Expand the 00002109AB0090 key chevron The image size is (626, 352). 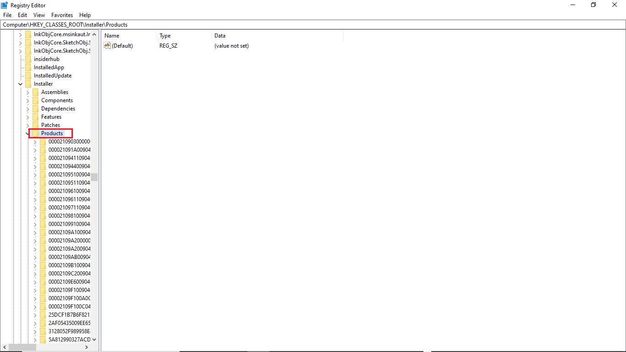click(35, 257)
